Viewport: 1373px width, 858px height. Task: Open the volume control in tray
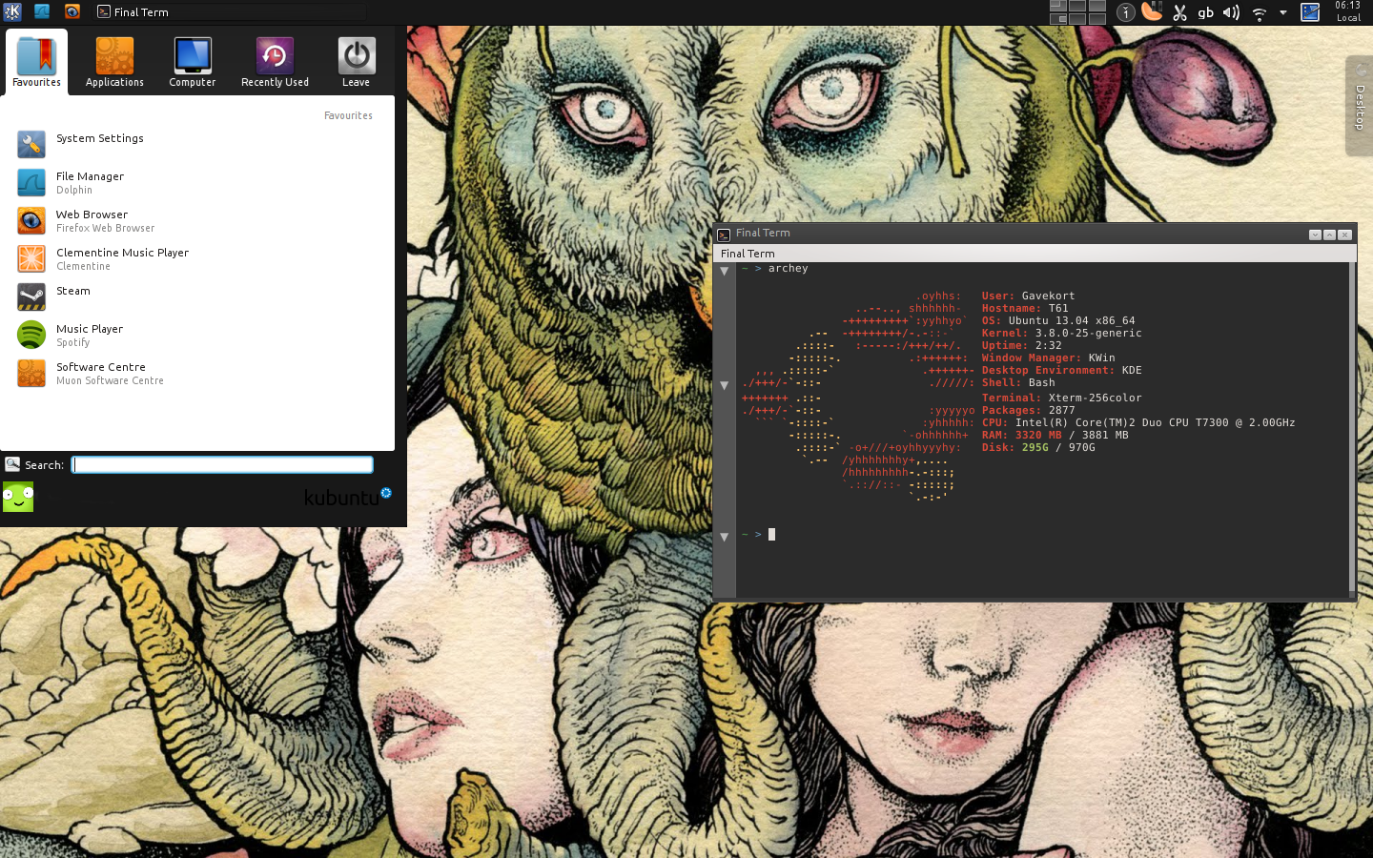(1231, 12)
